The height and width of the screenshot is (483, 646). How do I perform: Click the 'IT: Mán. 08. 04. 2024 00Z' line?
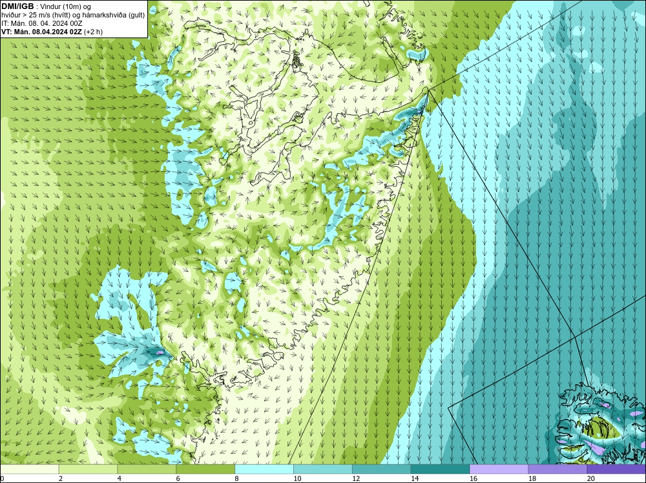coord(41,23)
